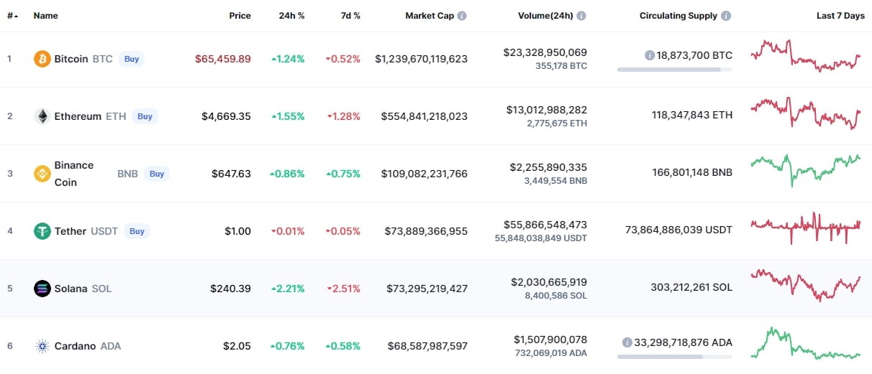
Task: Click the Buy button for Bitcoin
Action: point(132,59)
